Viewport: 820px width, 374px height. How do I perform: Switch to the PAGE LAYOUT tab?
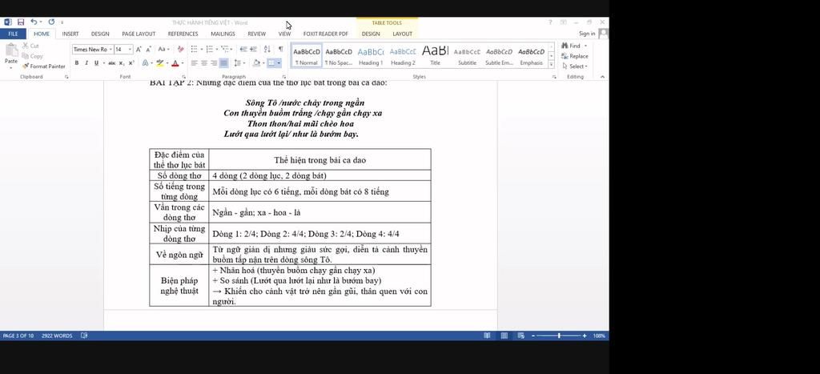139,34
